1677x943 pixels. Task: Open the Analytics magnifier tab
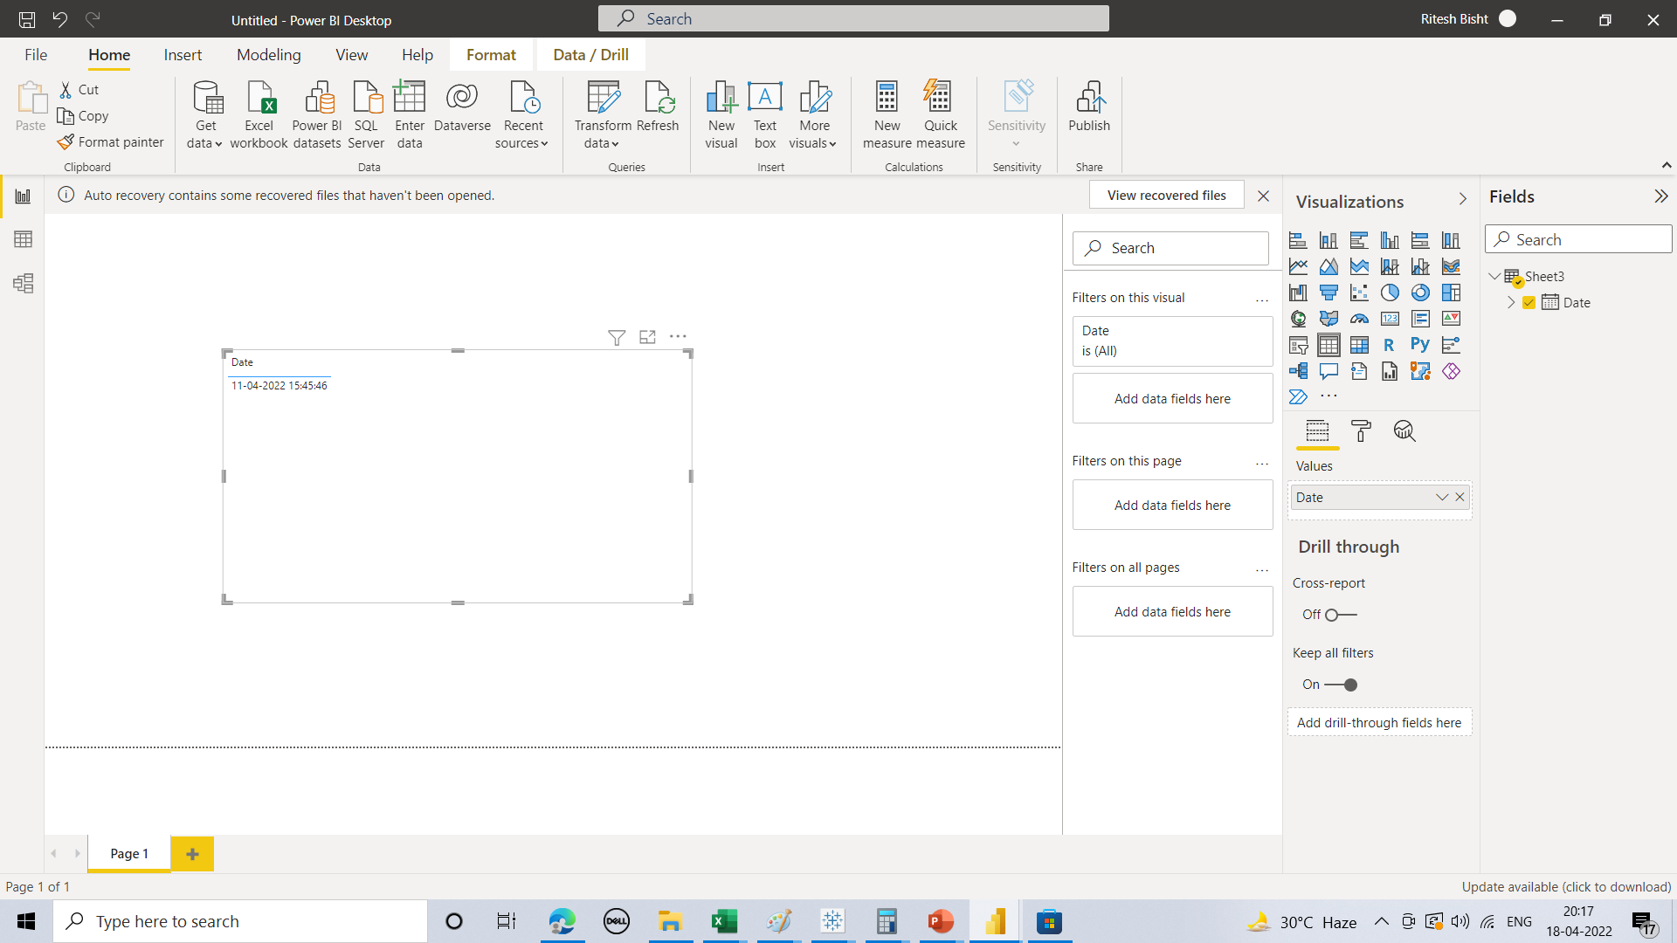1404,430
